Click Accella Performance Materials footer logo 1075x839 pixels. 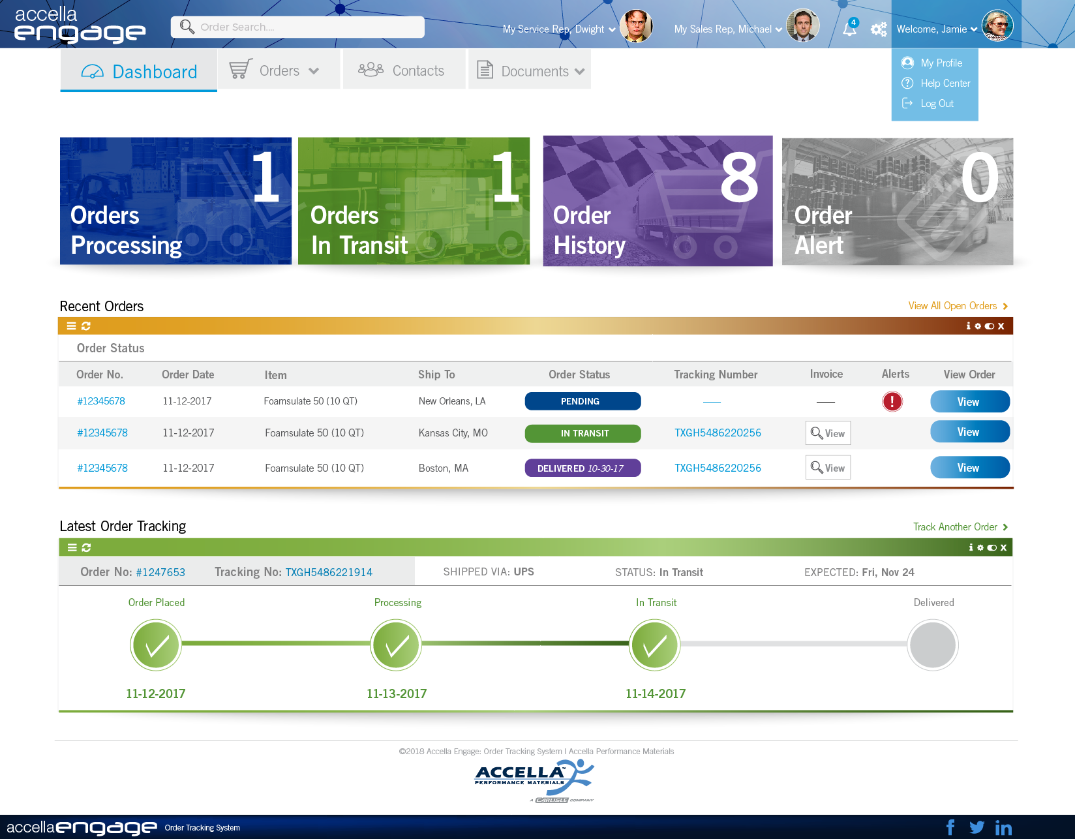534,781
